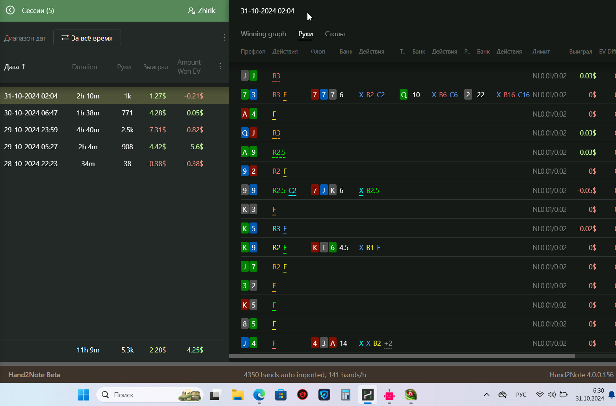The image size is (616, 406).
Task: Switch the РУС input language
Action: pos(521,395)
